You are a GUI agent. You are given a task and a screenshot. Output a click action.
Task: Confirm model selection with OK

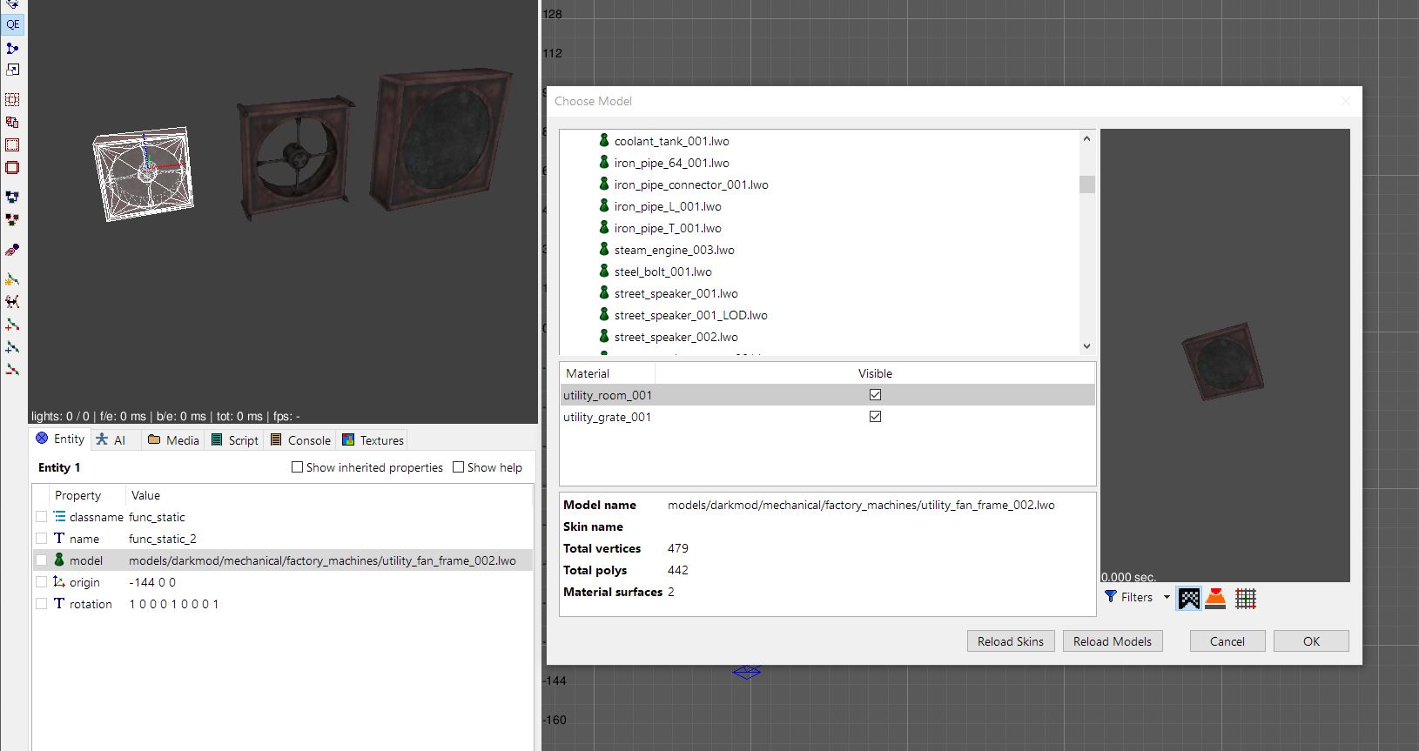tap(1311, 641)
